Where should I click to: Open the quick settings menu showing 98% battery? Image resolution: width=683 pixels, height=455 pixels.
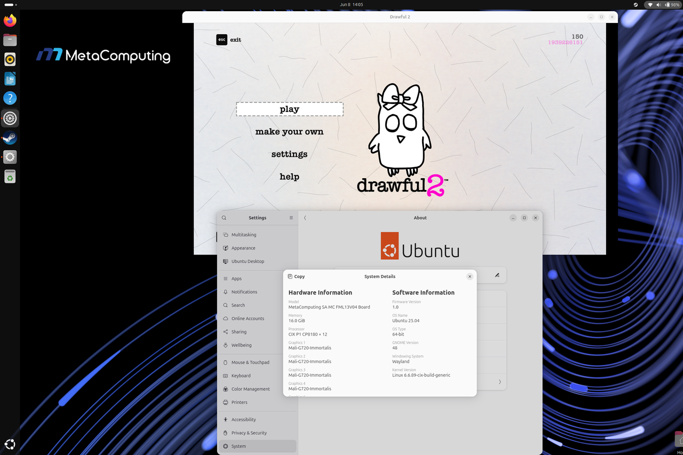coord(662,5)
